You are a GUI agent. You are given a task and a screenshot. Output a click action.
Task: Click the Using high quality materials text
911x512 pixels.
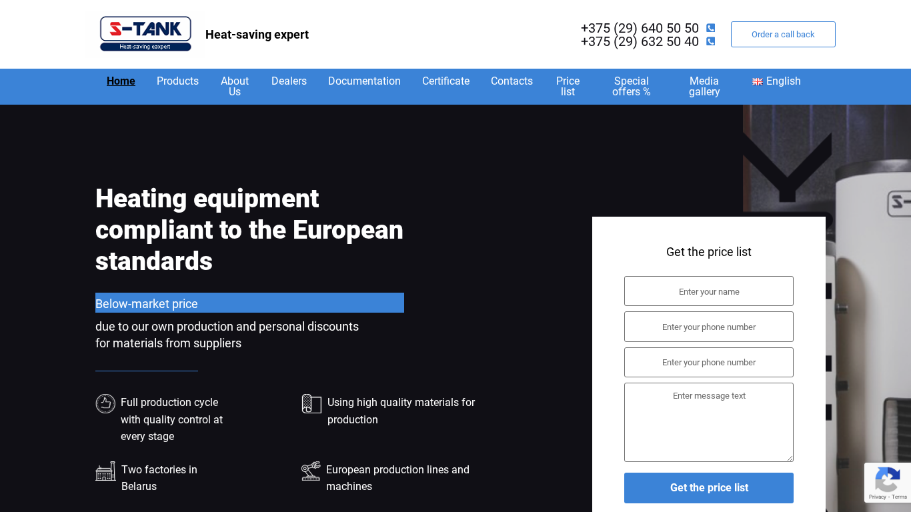(401, 411)
